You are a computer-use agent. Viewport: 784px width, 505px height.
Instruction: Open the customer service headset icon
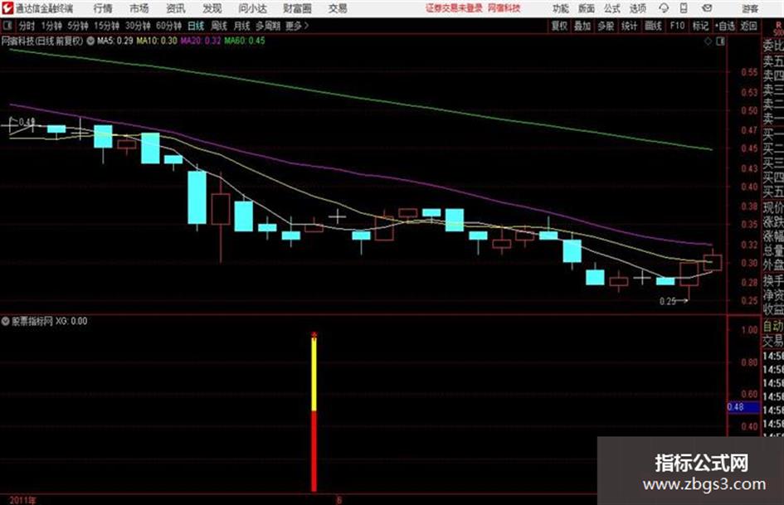coord(664,8)
